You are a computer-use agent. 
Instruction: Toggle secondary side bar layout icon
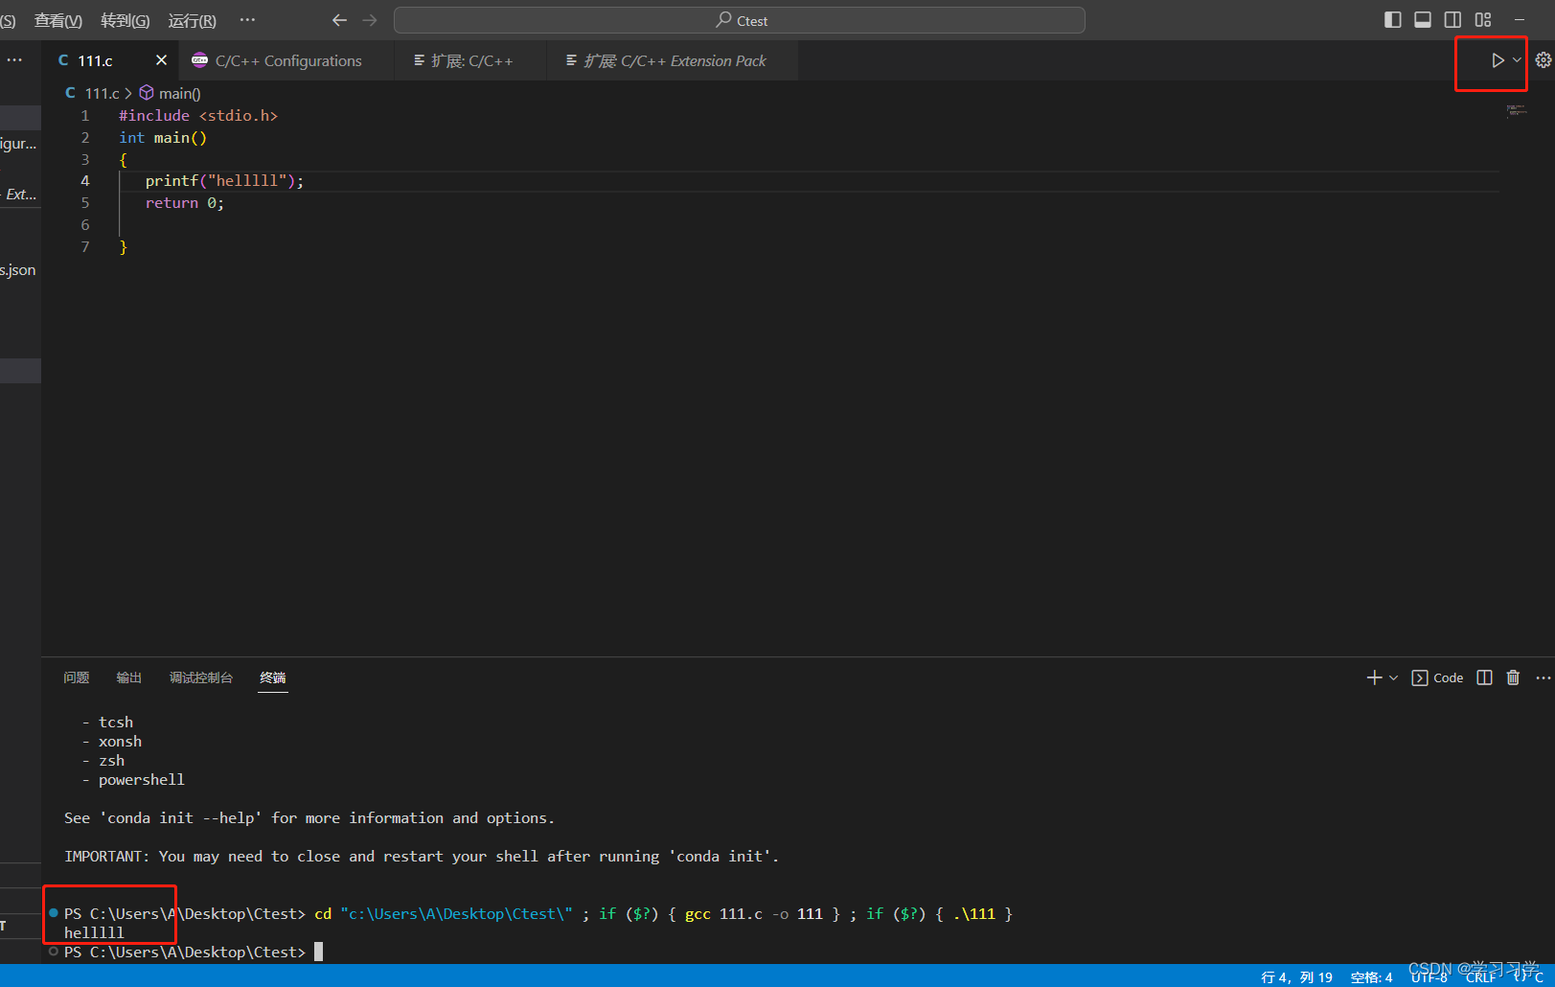click(1452, 20)
